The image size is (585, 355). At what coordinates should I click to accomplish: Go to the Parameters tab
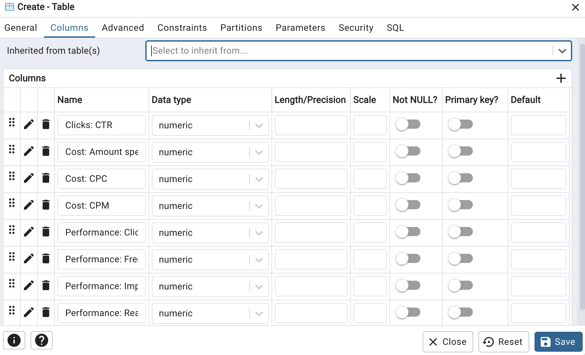coord(300,28)
